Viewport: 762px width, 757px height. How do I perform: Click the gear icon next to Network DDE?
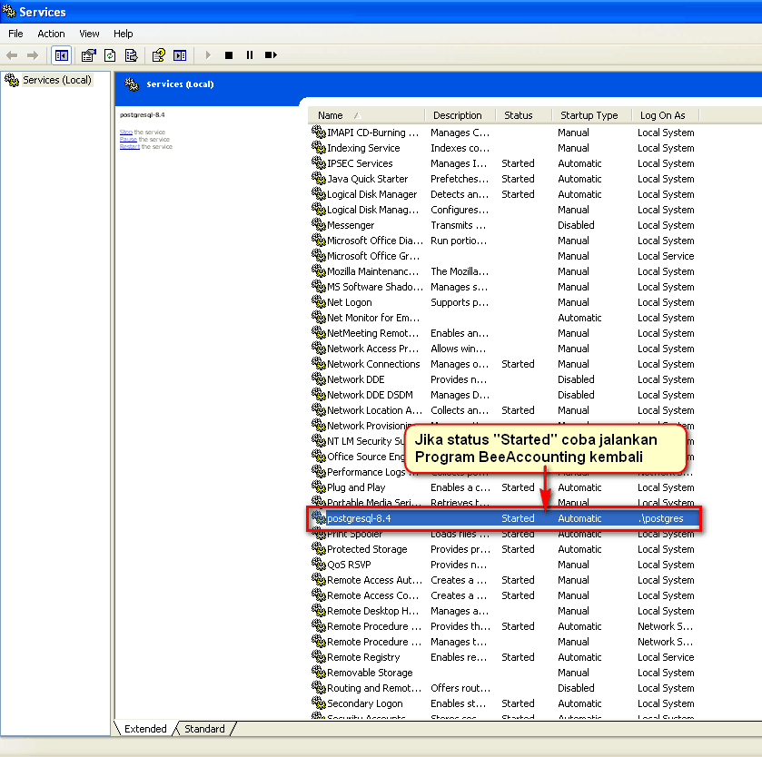click(x=318, y=378)
